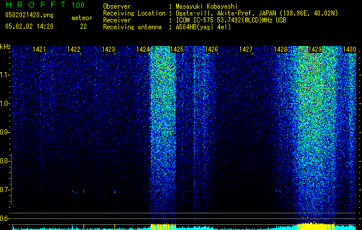Viewport: 362px width, 230px height.
Task: Click the 0.6 kHz frequency label
Action: pyautogui.click(x=4, y=218)
